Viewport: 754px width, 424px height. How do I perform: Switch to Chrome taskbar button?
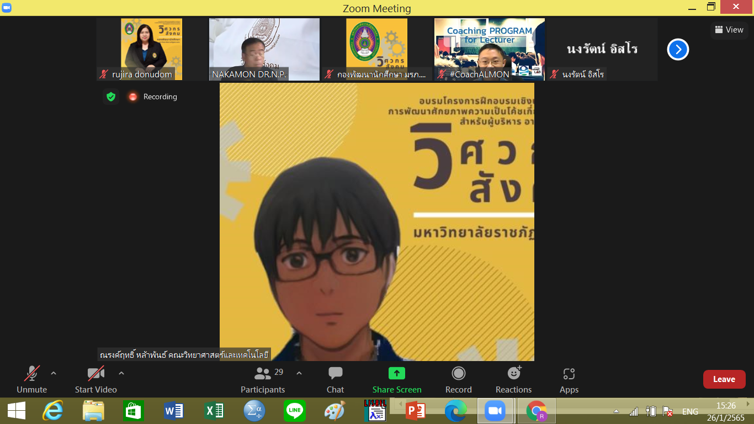[536, 411]
